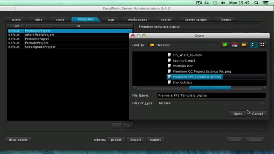
Task: Click the Home directory icon
Action: [x=235, y=45]
